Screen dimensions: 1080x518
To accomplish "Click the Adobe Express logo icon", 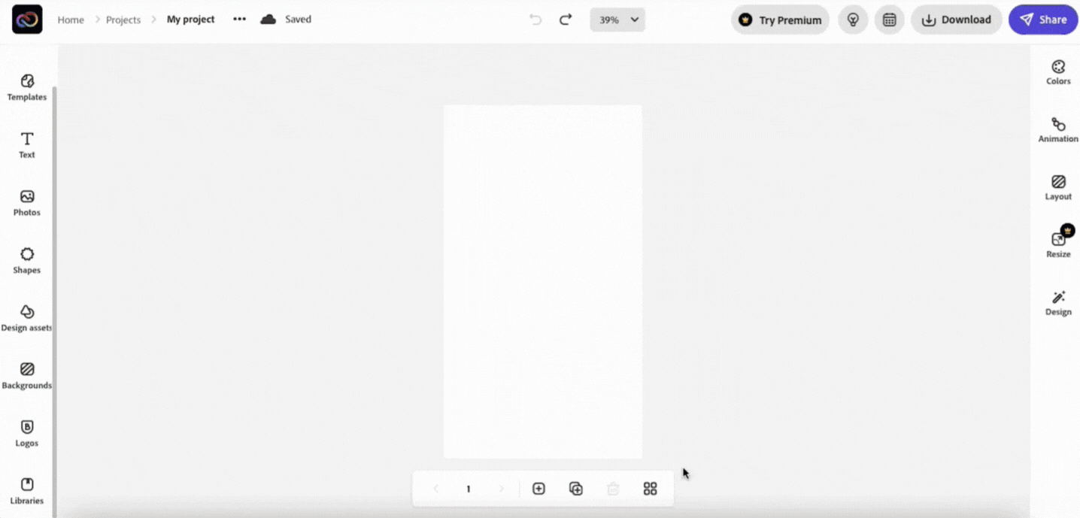I will (27, 20).
